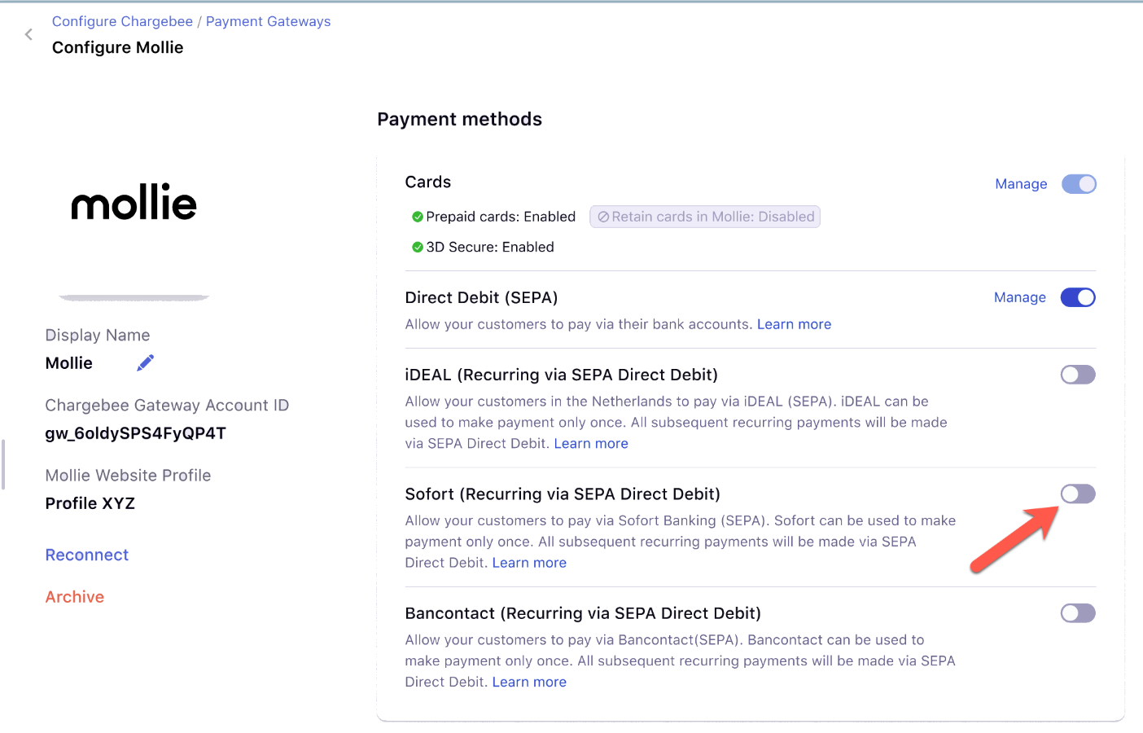This screenshot has height=733, width=1143.
Task: Open Learn more under Sofort
Action: click(x=529, y=563)
